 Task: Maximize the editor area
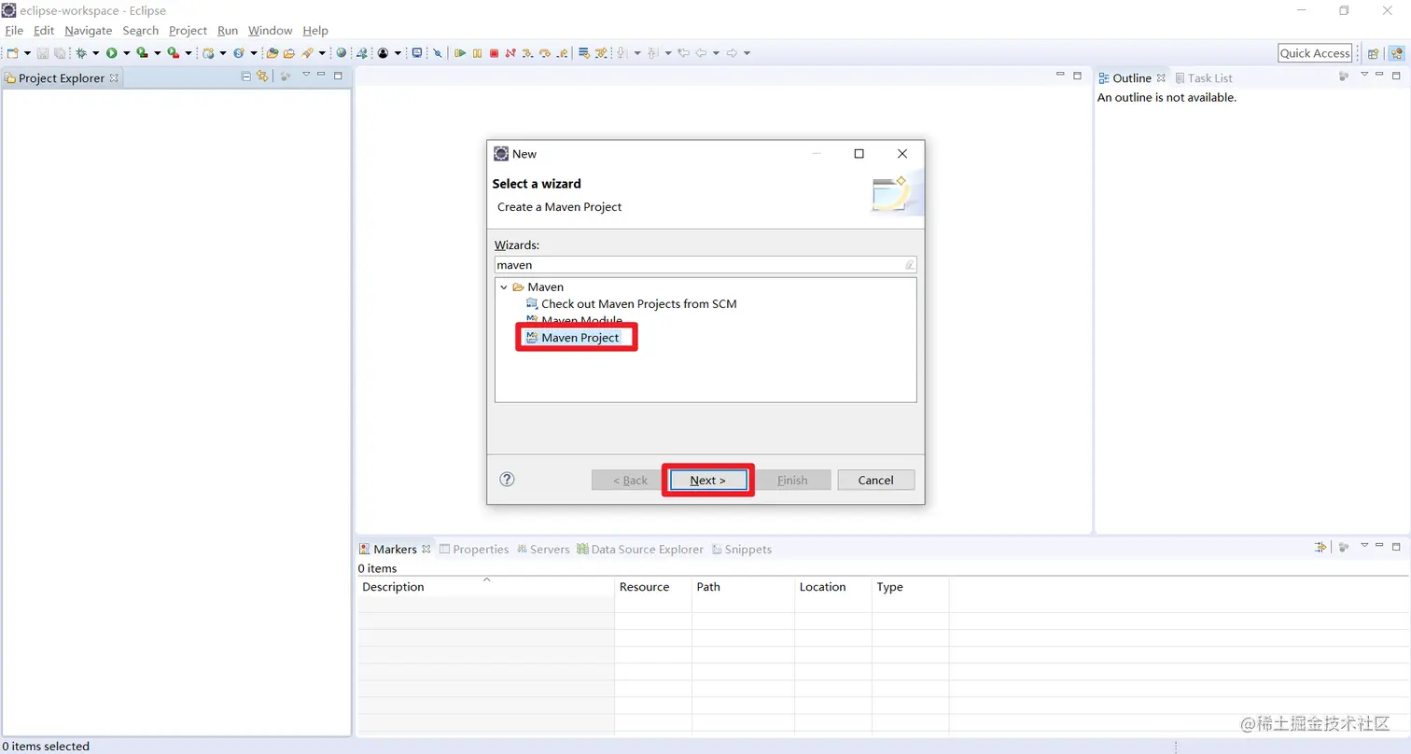pos(1077,75)
